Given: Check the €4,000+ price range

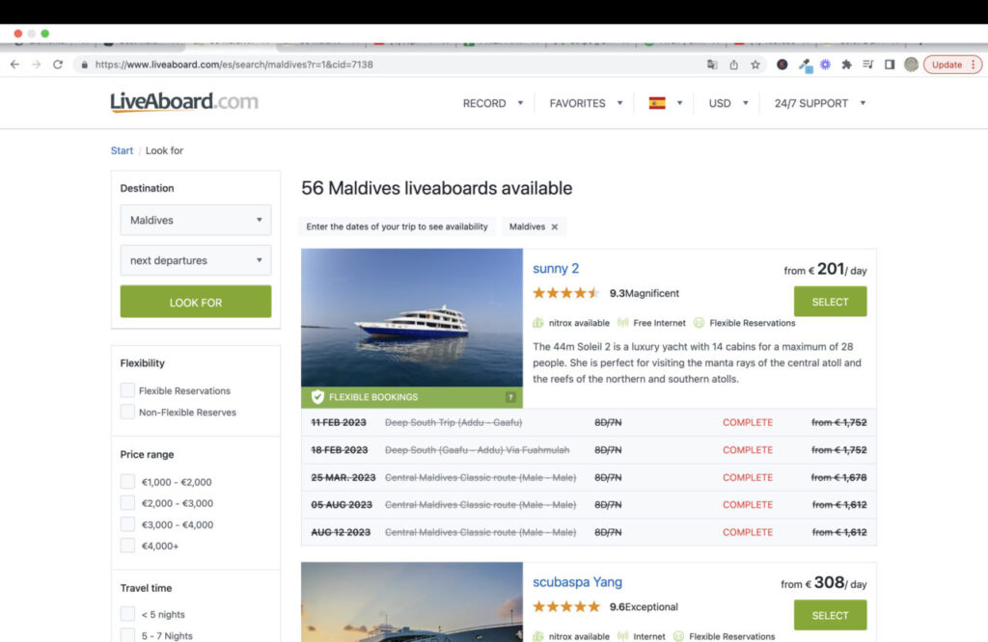Looking at the screenshot, I should tap(127, 546).
